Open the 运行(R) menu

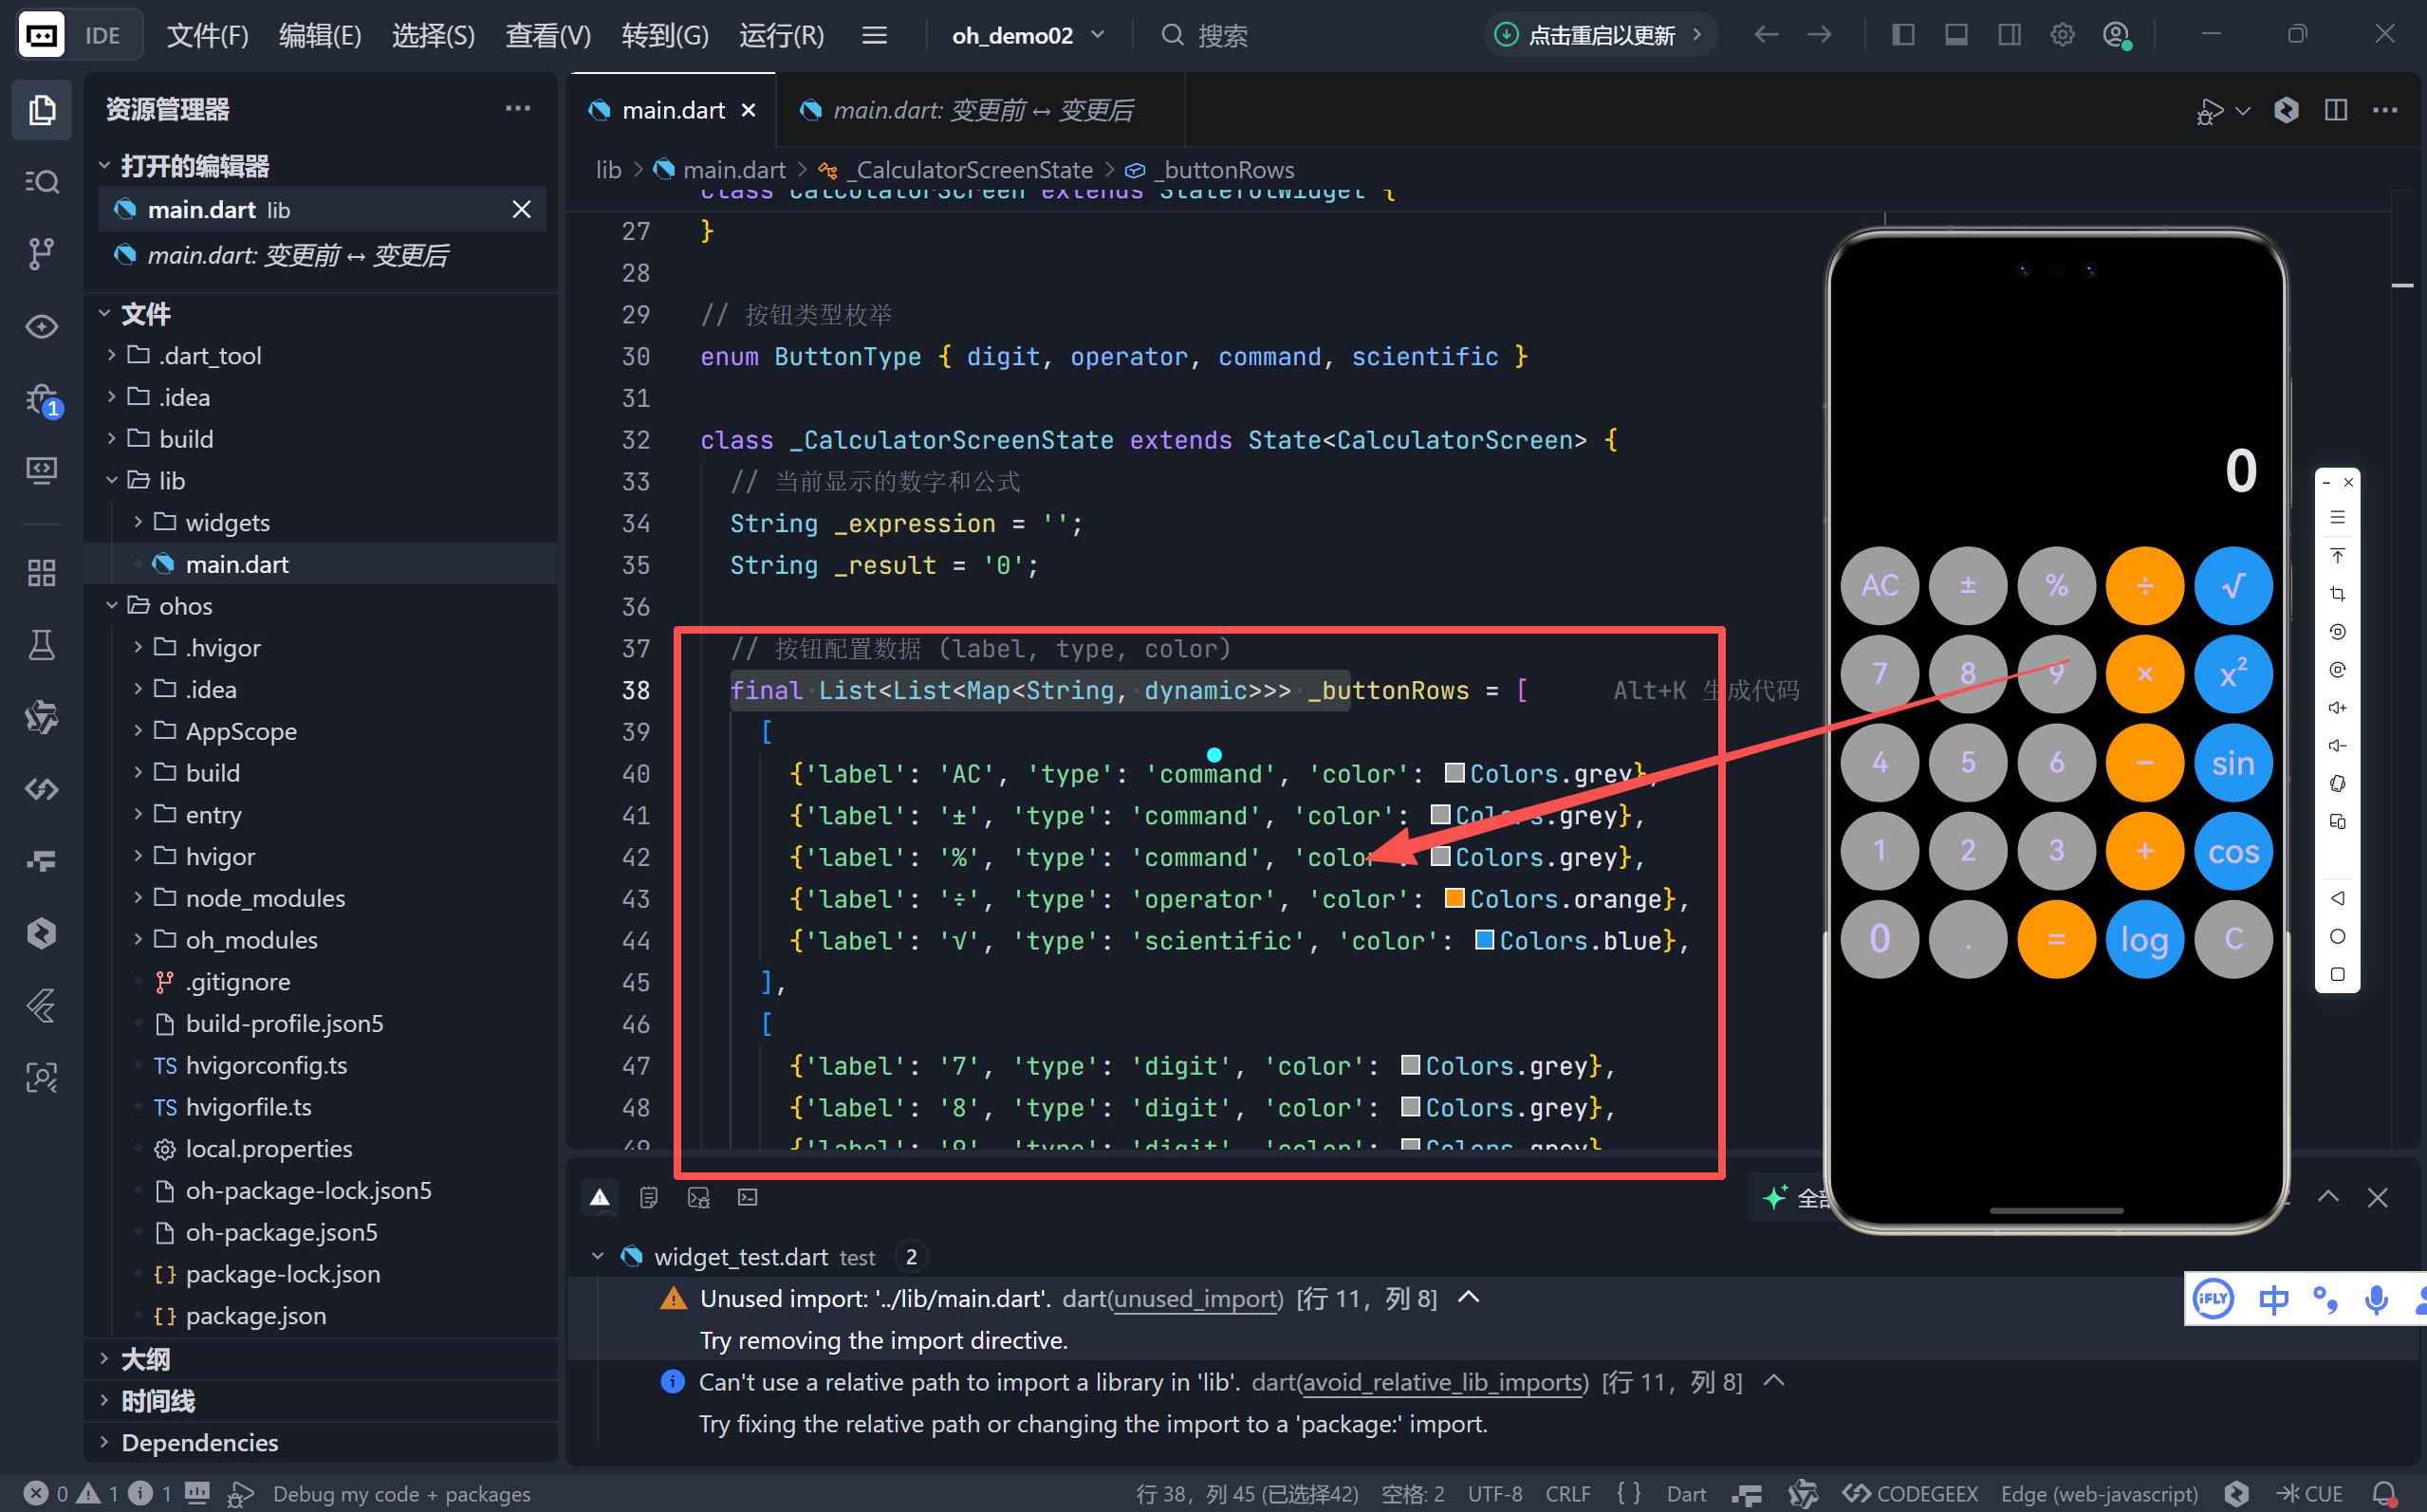click(x=781, y=35)
